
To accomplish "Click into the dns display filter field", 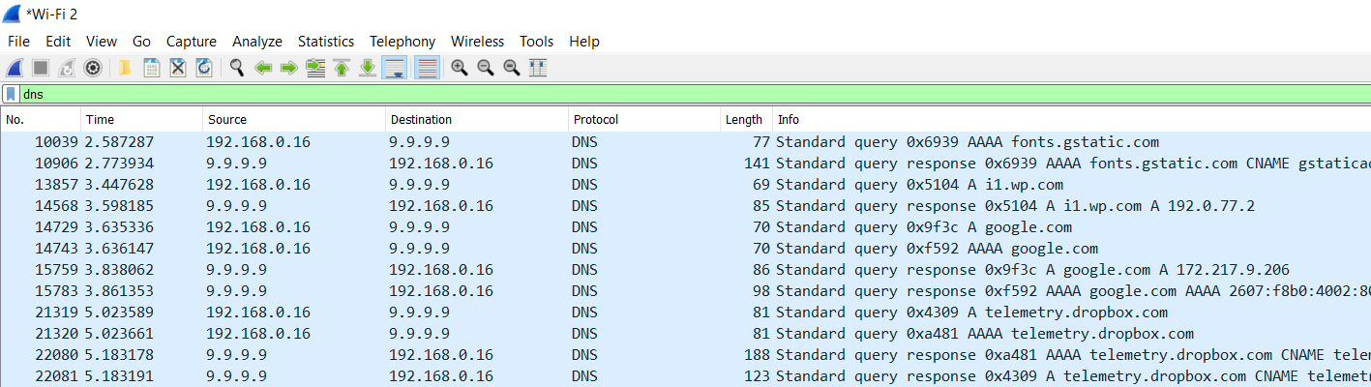I will (692, 94).
